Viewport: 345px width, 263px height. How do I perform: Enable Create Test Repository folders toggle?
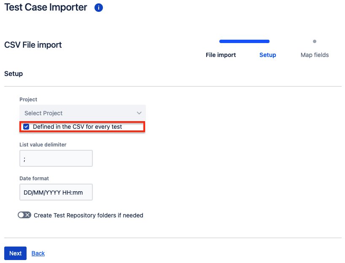pyautogui.click(x=24, y=215)
